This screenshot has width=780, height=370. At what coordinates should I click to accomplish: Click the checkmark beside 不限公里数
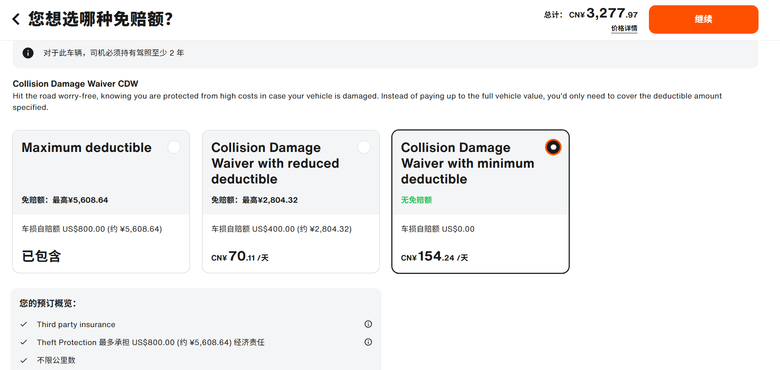click(24, 360)
